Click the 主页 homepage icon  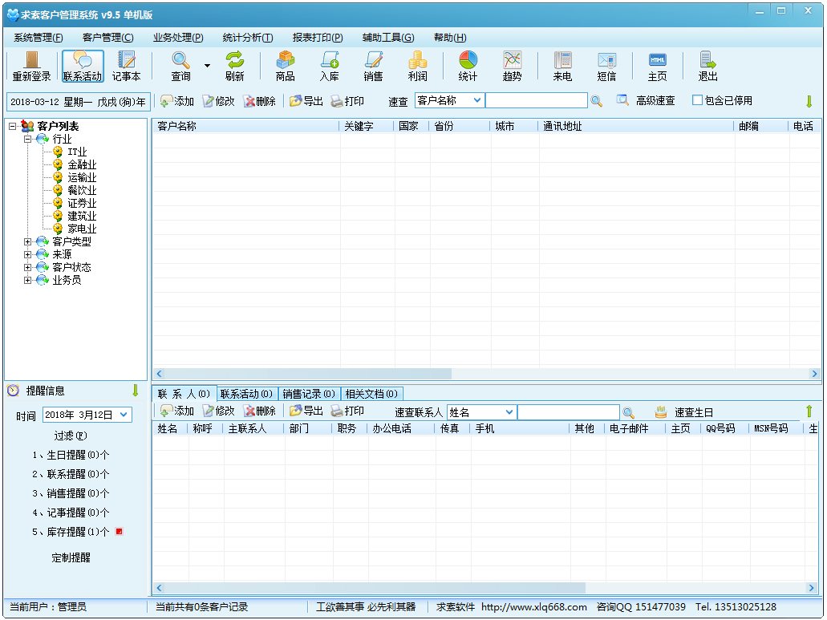click(658, 66)
